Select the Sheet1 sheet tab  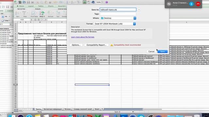(97, 109)
